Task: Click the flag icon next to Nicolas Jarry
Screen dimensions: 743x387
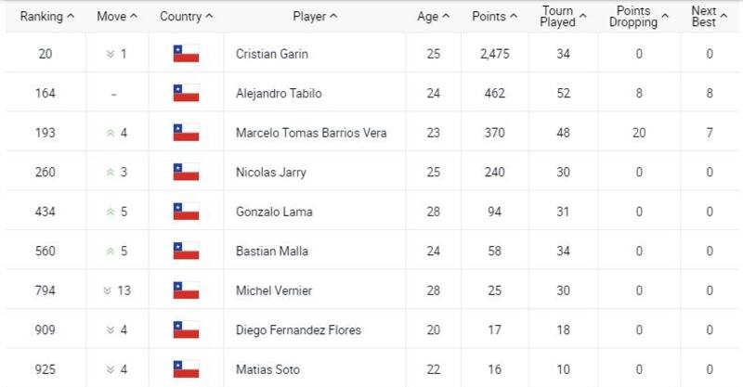Action: (186, 172)
